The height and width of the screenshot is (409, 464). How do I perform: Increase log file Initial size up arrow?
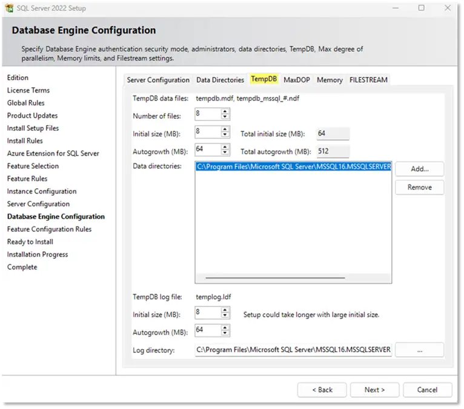(x=225, y=310)
